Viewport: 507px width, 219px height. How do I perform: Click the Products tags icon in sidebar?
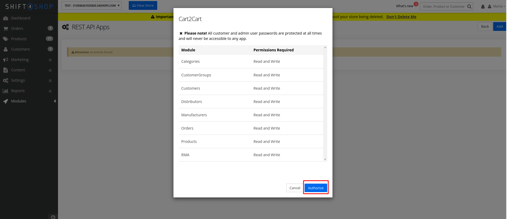(6, 39)
